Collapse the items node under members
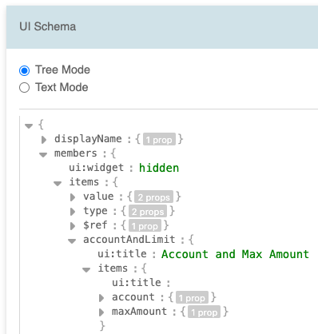The width and height of the screenshot is (318, 334). tap(58, 183)
